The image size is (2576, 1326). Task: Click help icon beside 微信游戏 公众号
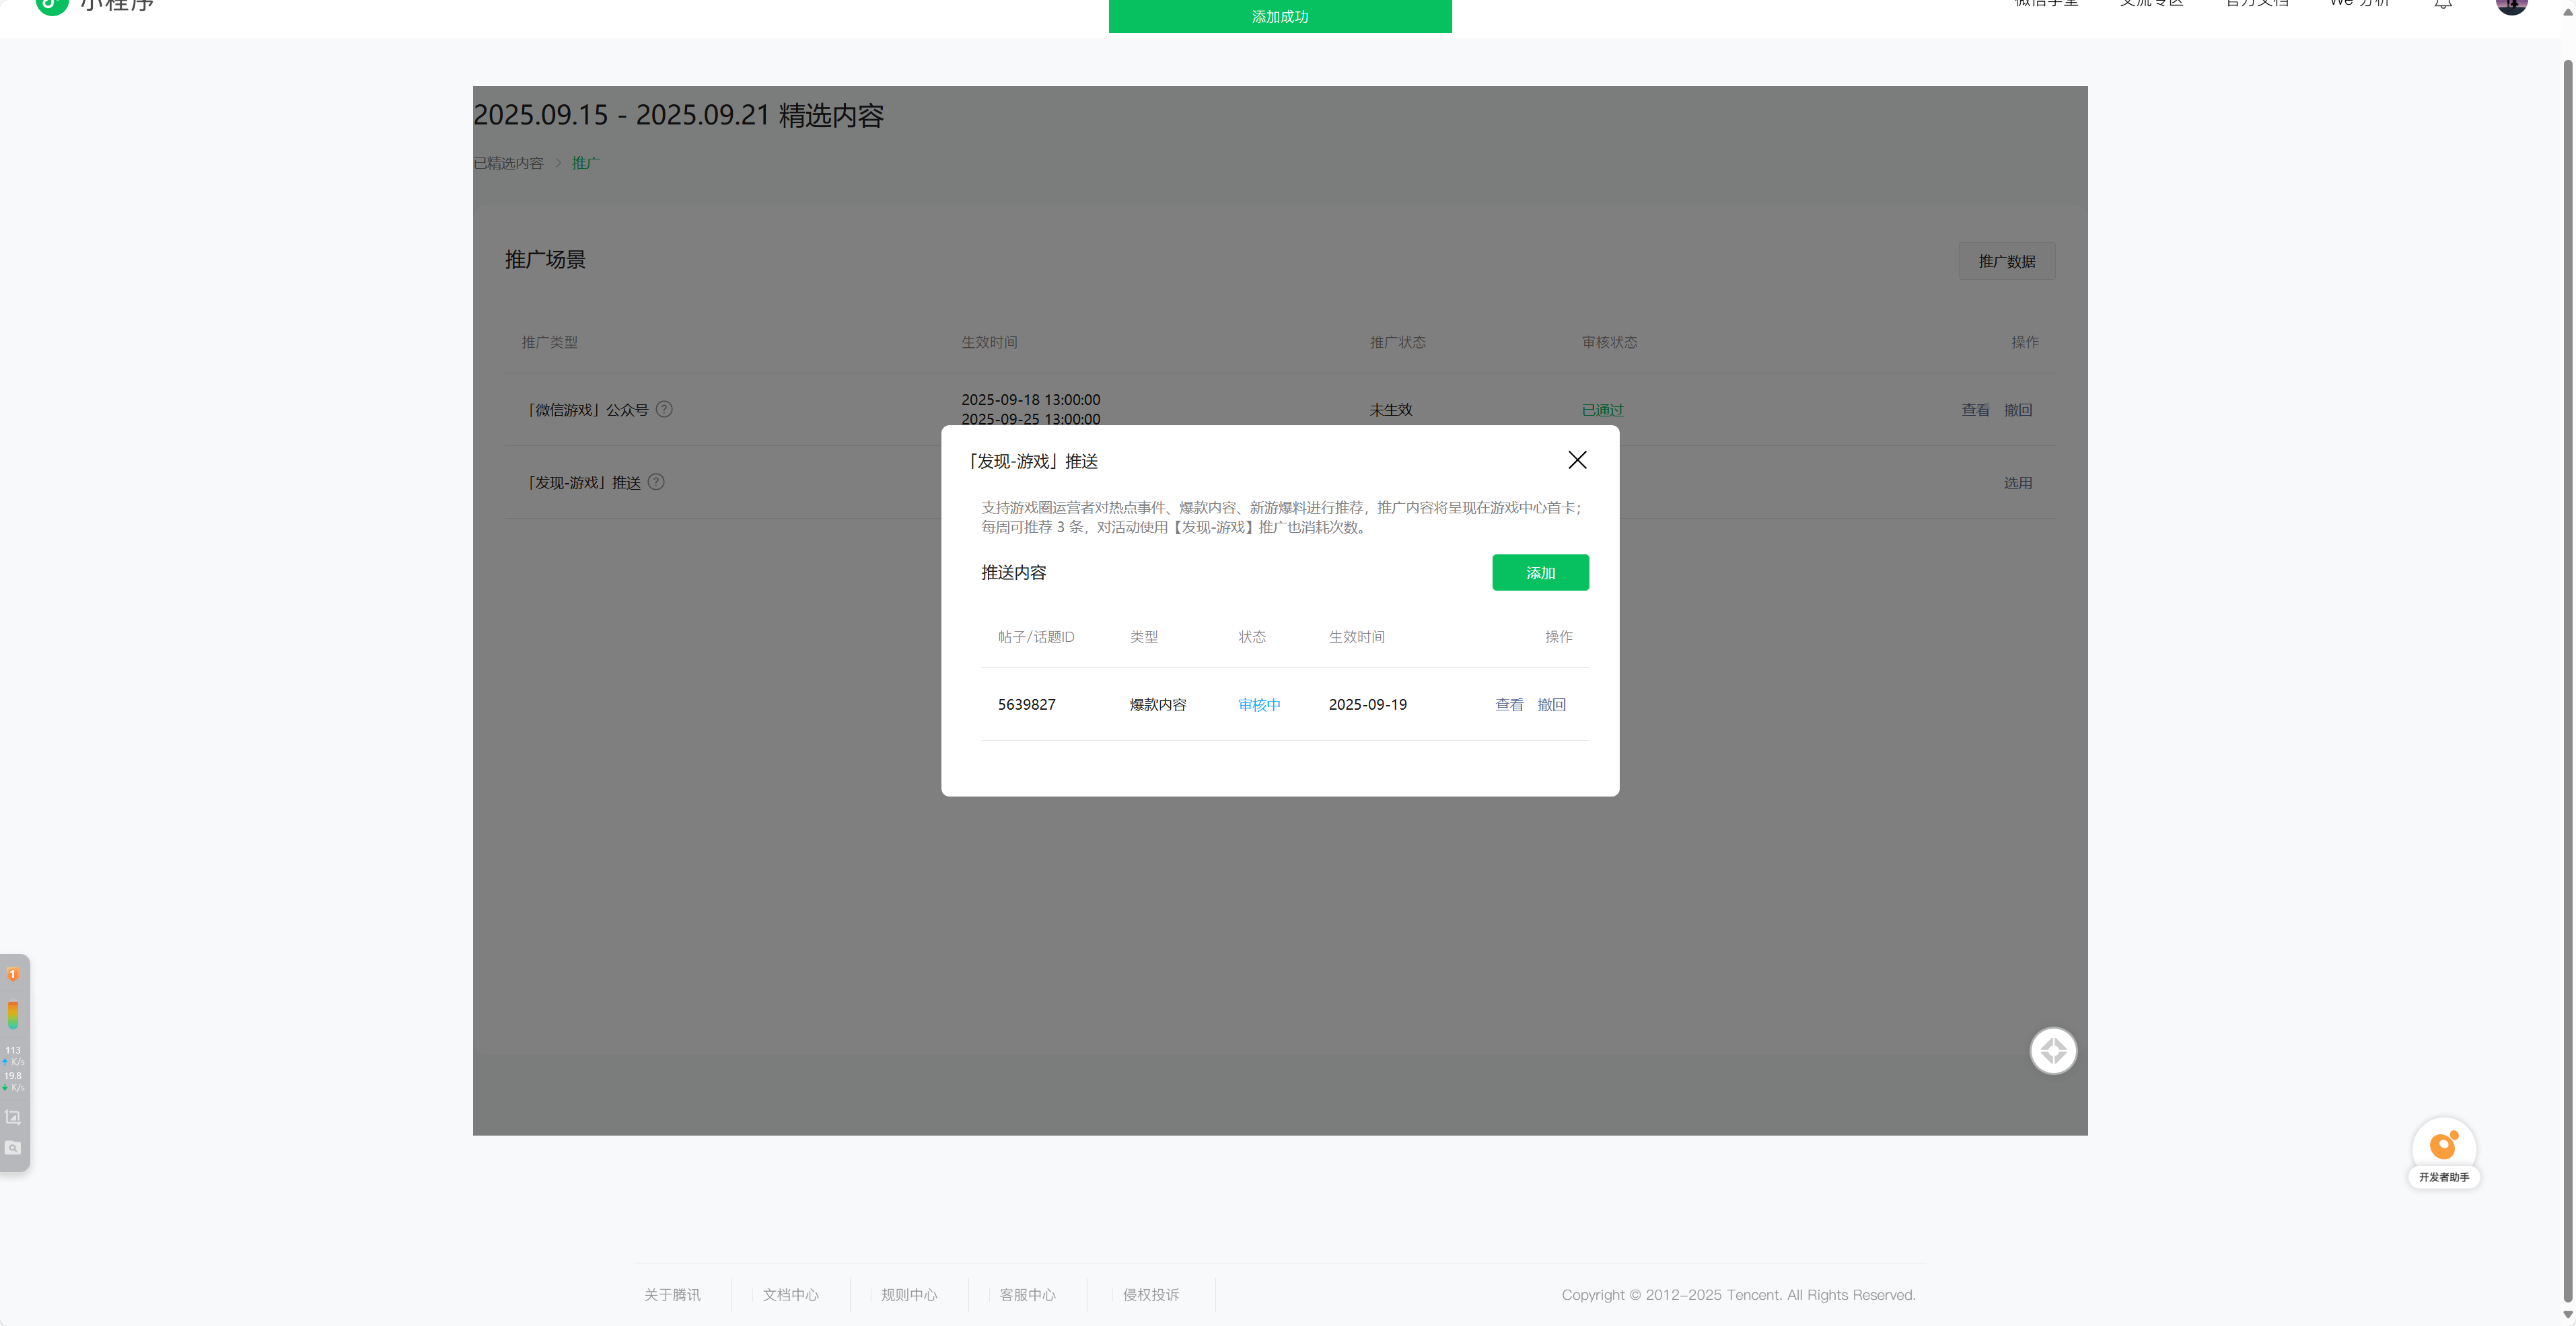[664, 409]
